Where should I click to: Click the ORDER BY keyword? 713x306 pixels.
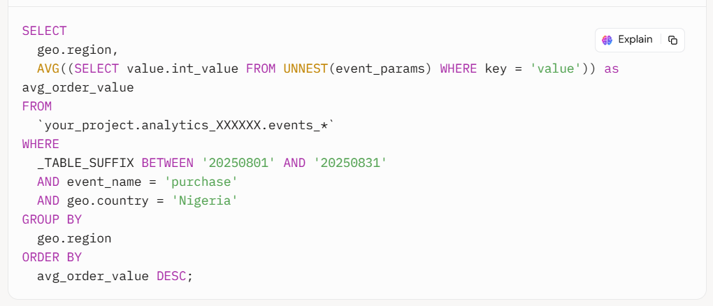click(x=52, y=257)
